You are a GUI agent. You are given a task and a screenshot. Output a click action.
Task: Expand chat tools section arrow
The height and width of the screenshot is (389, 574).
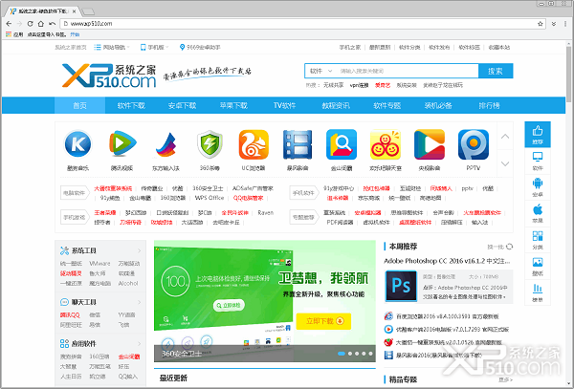(139, 302)
